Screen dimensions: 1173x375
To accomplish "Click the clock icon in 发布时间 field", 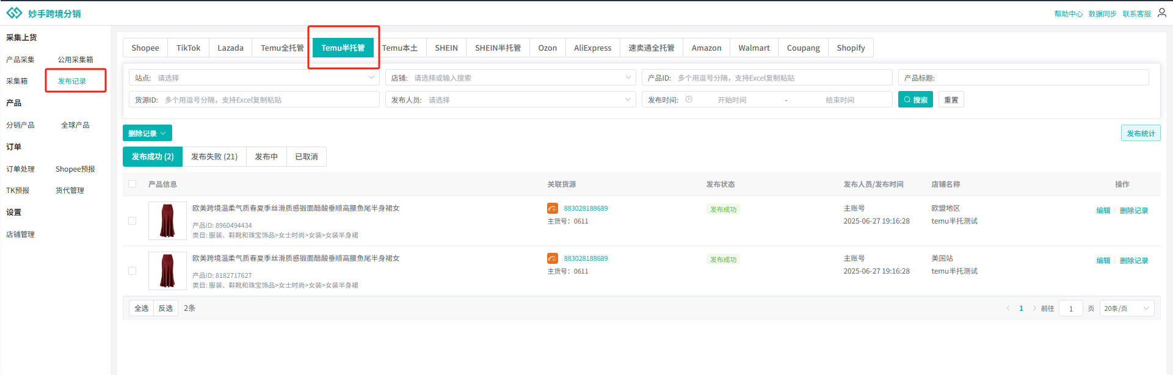I will pos(689,100).
